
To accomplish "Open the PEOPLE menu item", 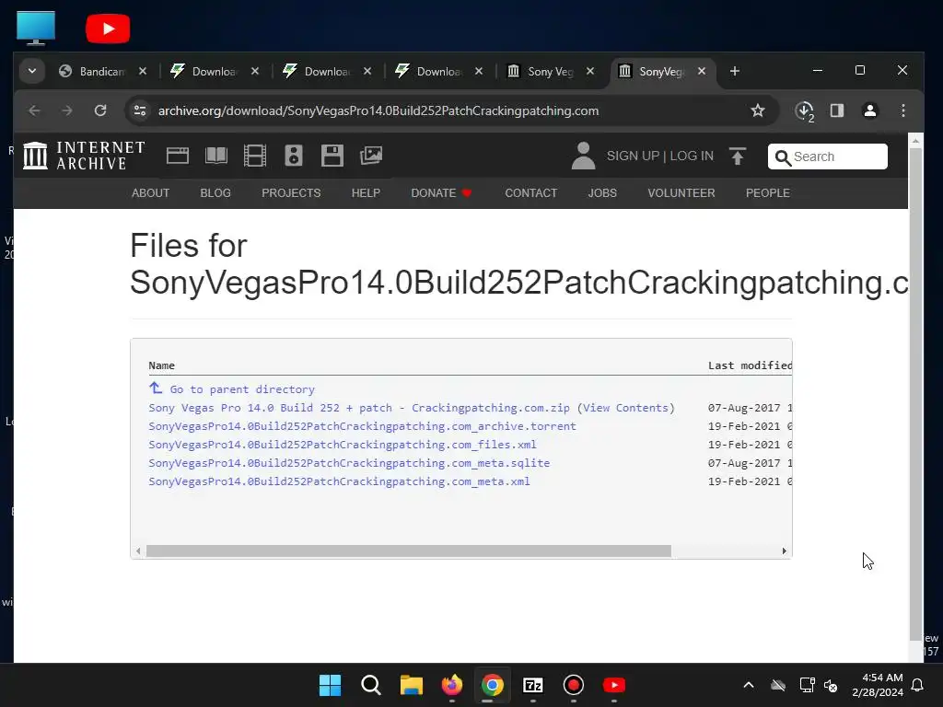I will coord(767,193).
